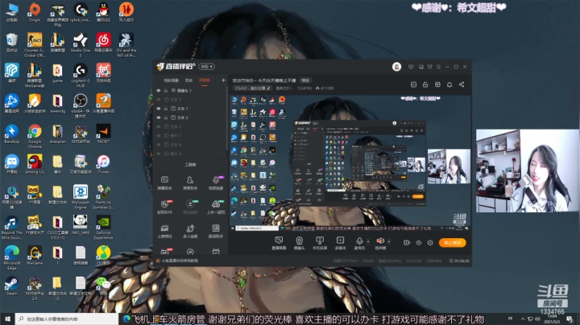Viewport: 580px width, 325px height.
Task: Open the lyrics assistant tool
Action: pos(216,231)
